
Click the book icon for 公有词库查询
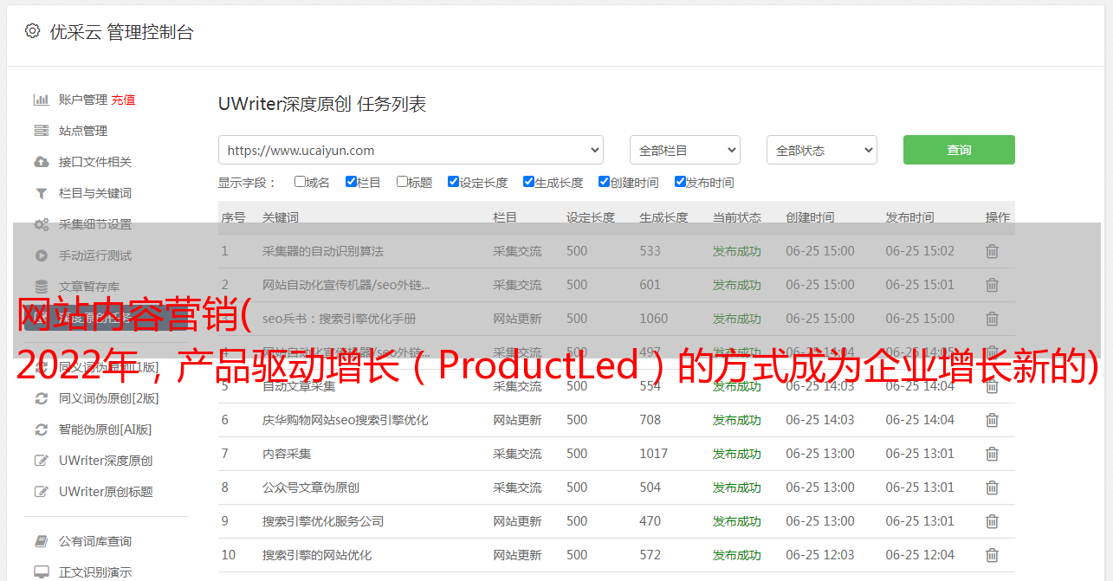click(x=41, y=541)
